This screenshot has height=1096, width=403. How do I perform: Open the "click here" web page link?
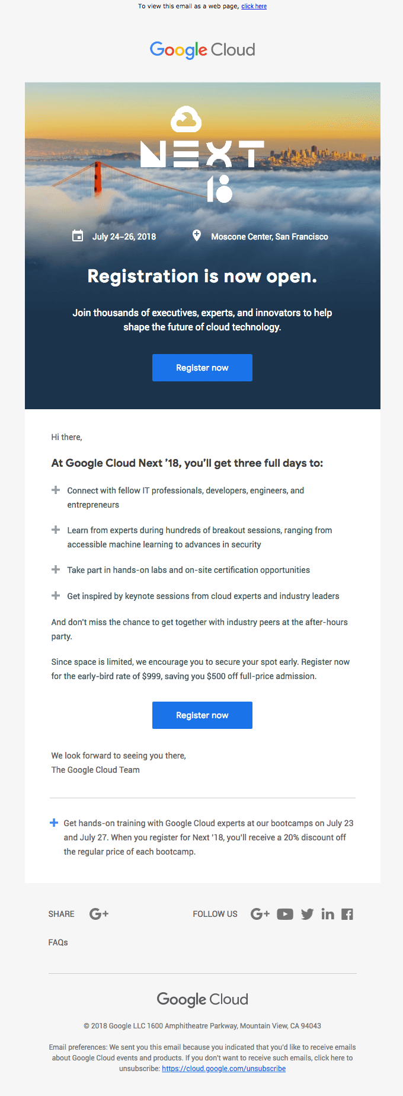(254, 7)
